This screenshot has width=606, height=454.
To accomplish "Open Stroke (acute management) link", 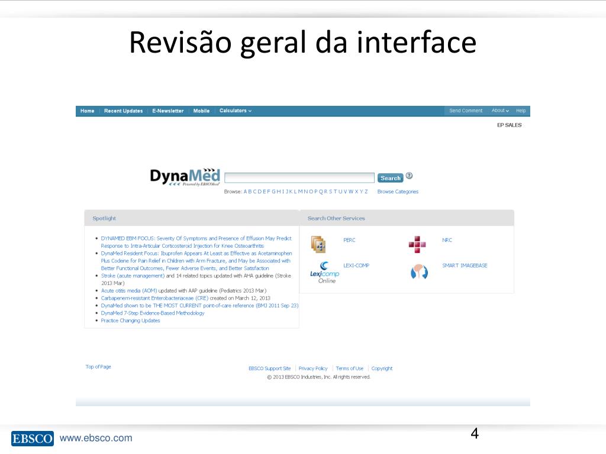I will click(x=133, y=275).
